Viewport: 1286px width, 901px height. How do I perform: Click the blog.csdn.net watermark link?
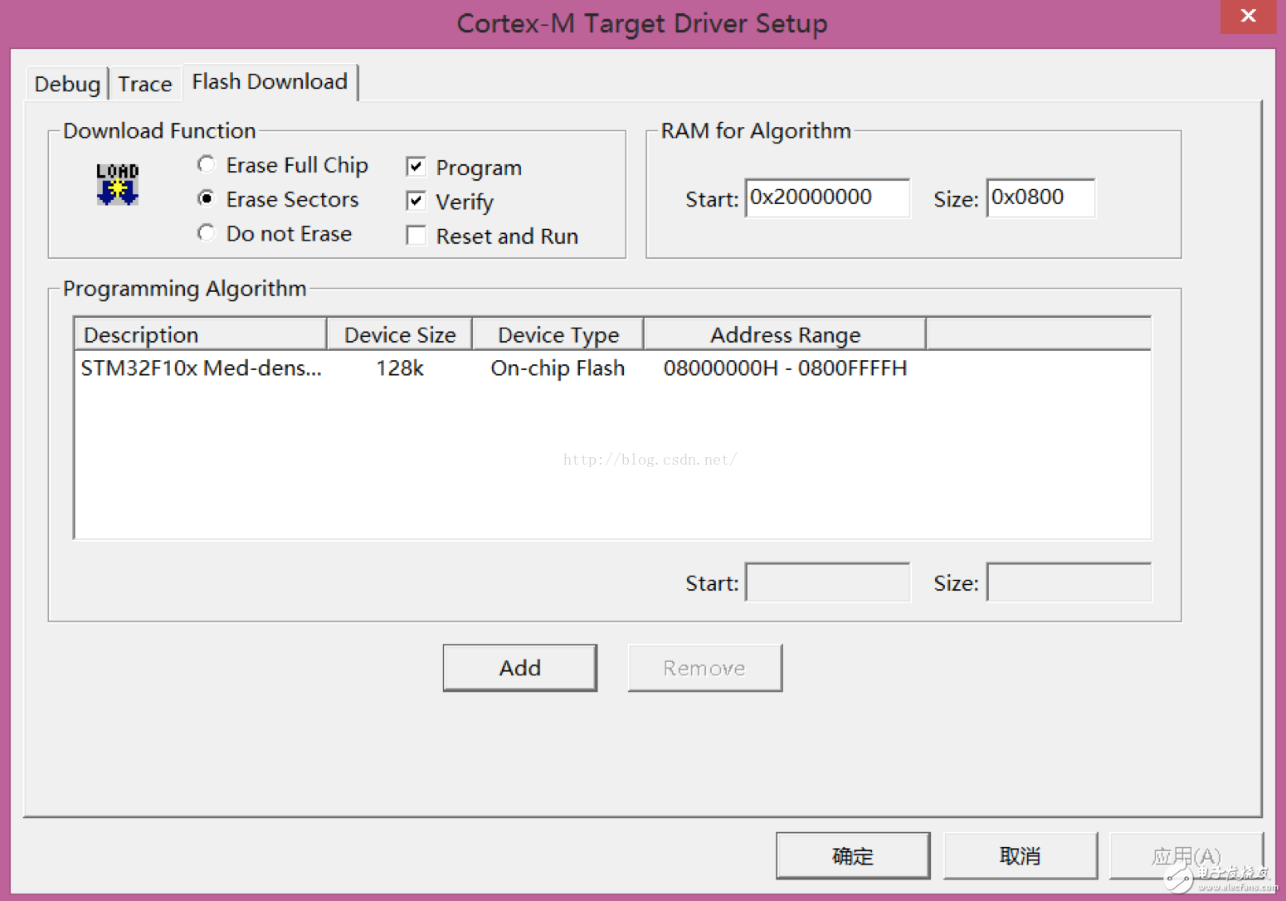point(650,458)
